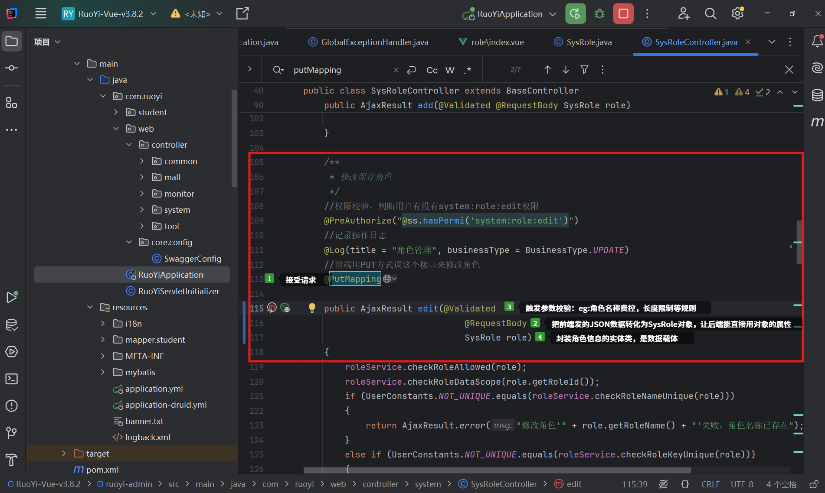825x493 pixels.
Task: Open the main hamburger menu
Action: click(x=41, y=13)
